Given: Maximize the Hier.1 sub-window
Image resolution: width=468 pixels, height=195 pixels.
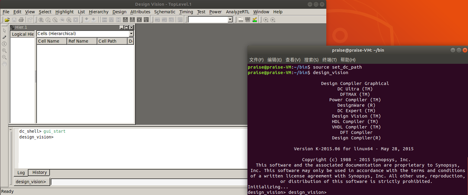Looking at the screenshot, I should click(126, 27).
